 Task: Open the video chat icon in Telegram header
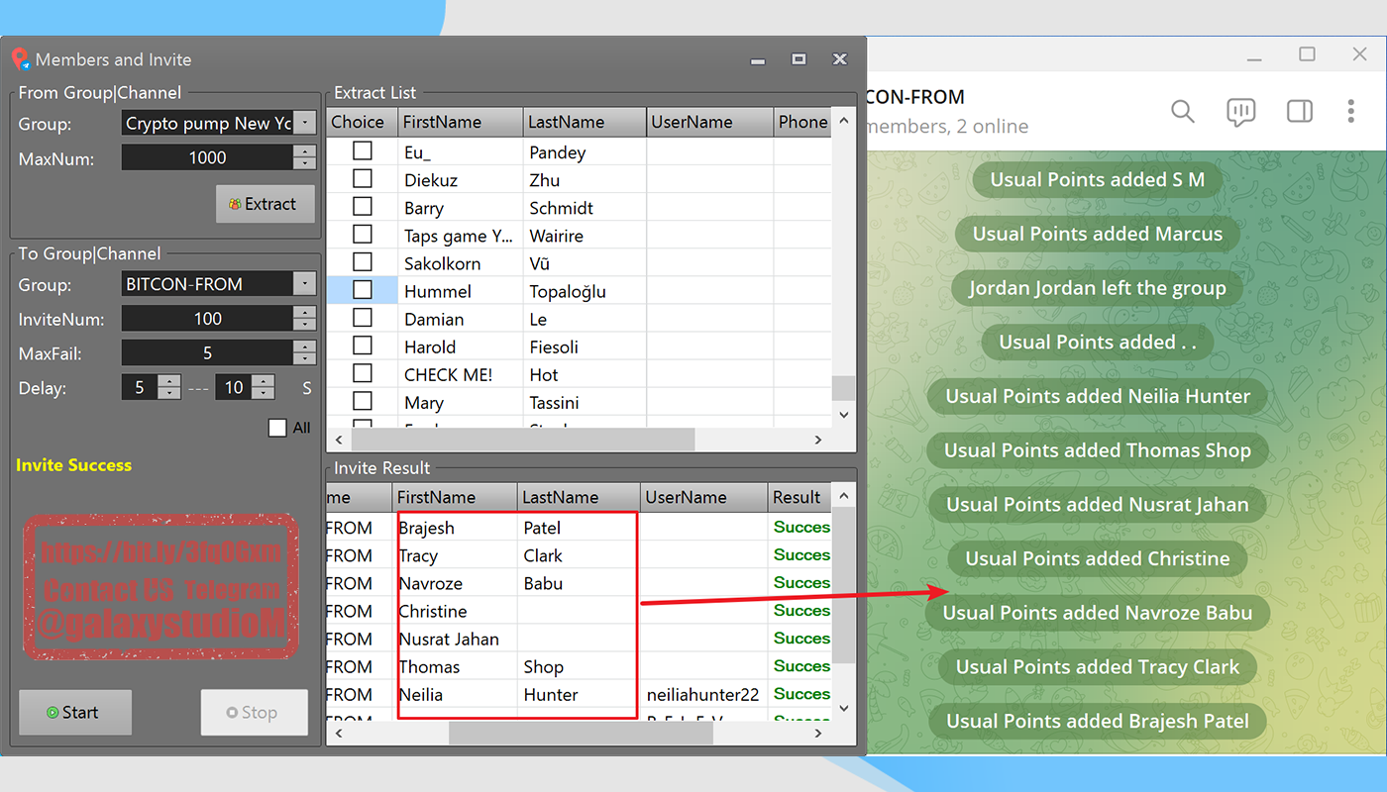pyautogui.click(x=1240, y=111)
